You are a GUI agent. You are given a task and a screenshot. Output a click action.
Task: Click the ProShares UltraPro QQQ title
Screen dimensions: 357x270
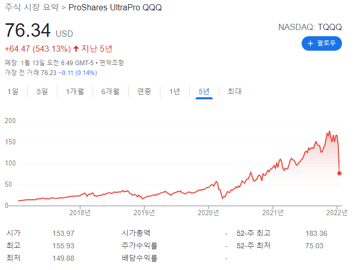point(115,7)
